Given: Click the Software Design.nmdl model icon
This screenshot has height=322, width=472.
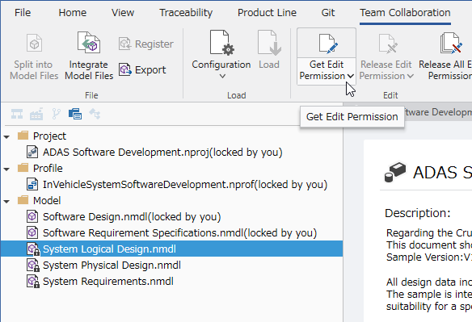Looking at the screenshot, I should point(32,216).
